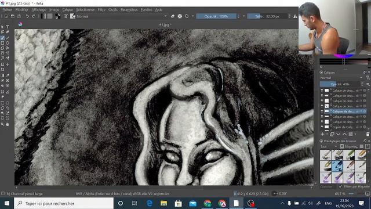
Task: Open the brush blending mode Normal dropdown
Action: [x=122, y=16]
